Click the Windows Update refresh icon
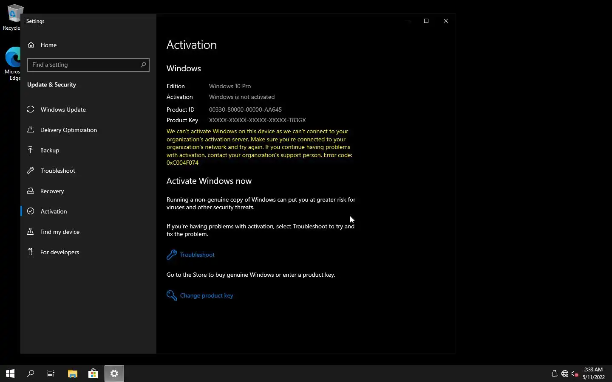The image size is (612, 382). (x=31, y=109)
